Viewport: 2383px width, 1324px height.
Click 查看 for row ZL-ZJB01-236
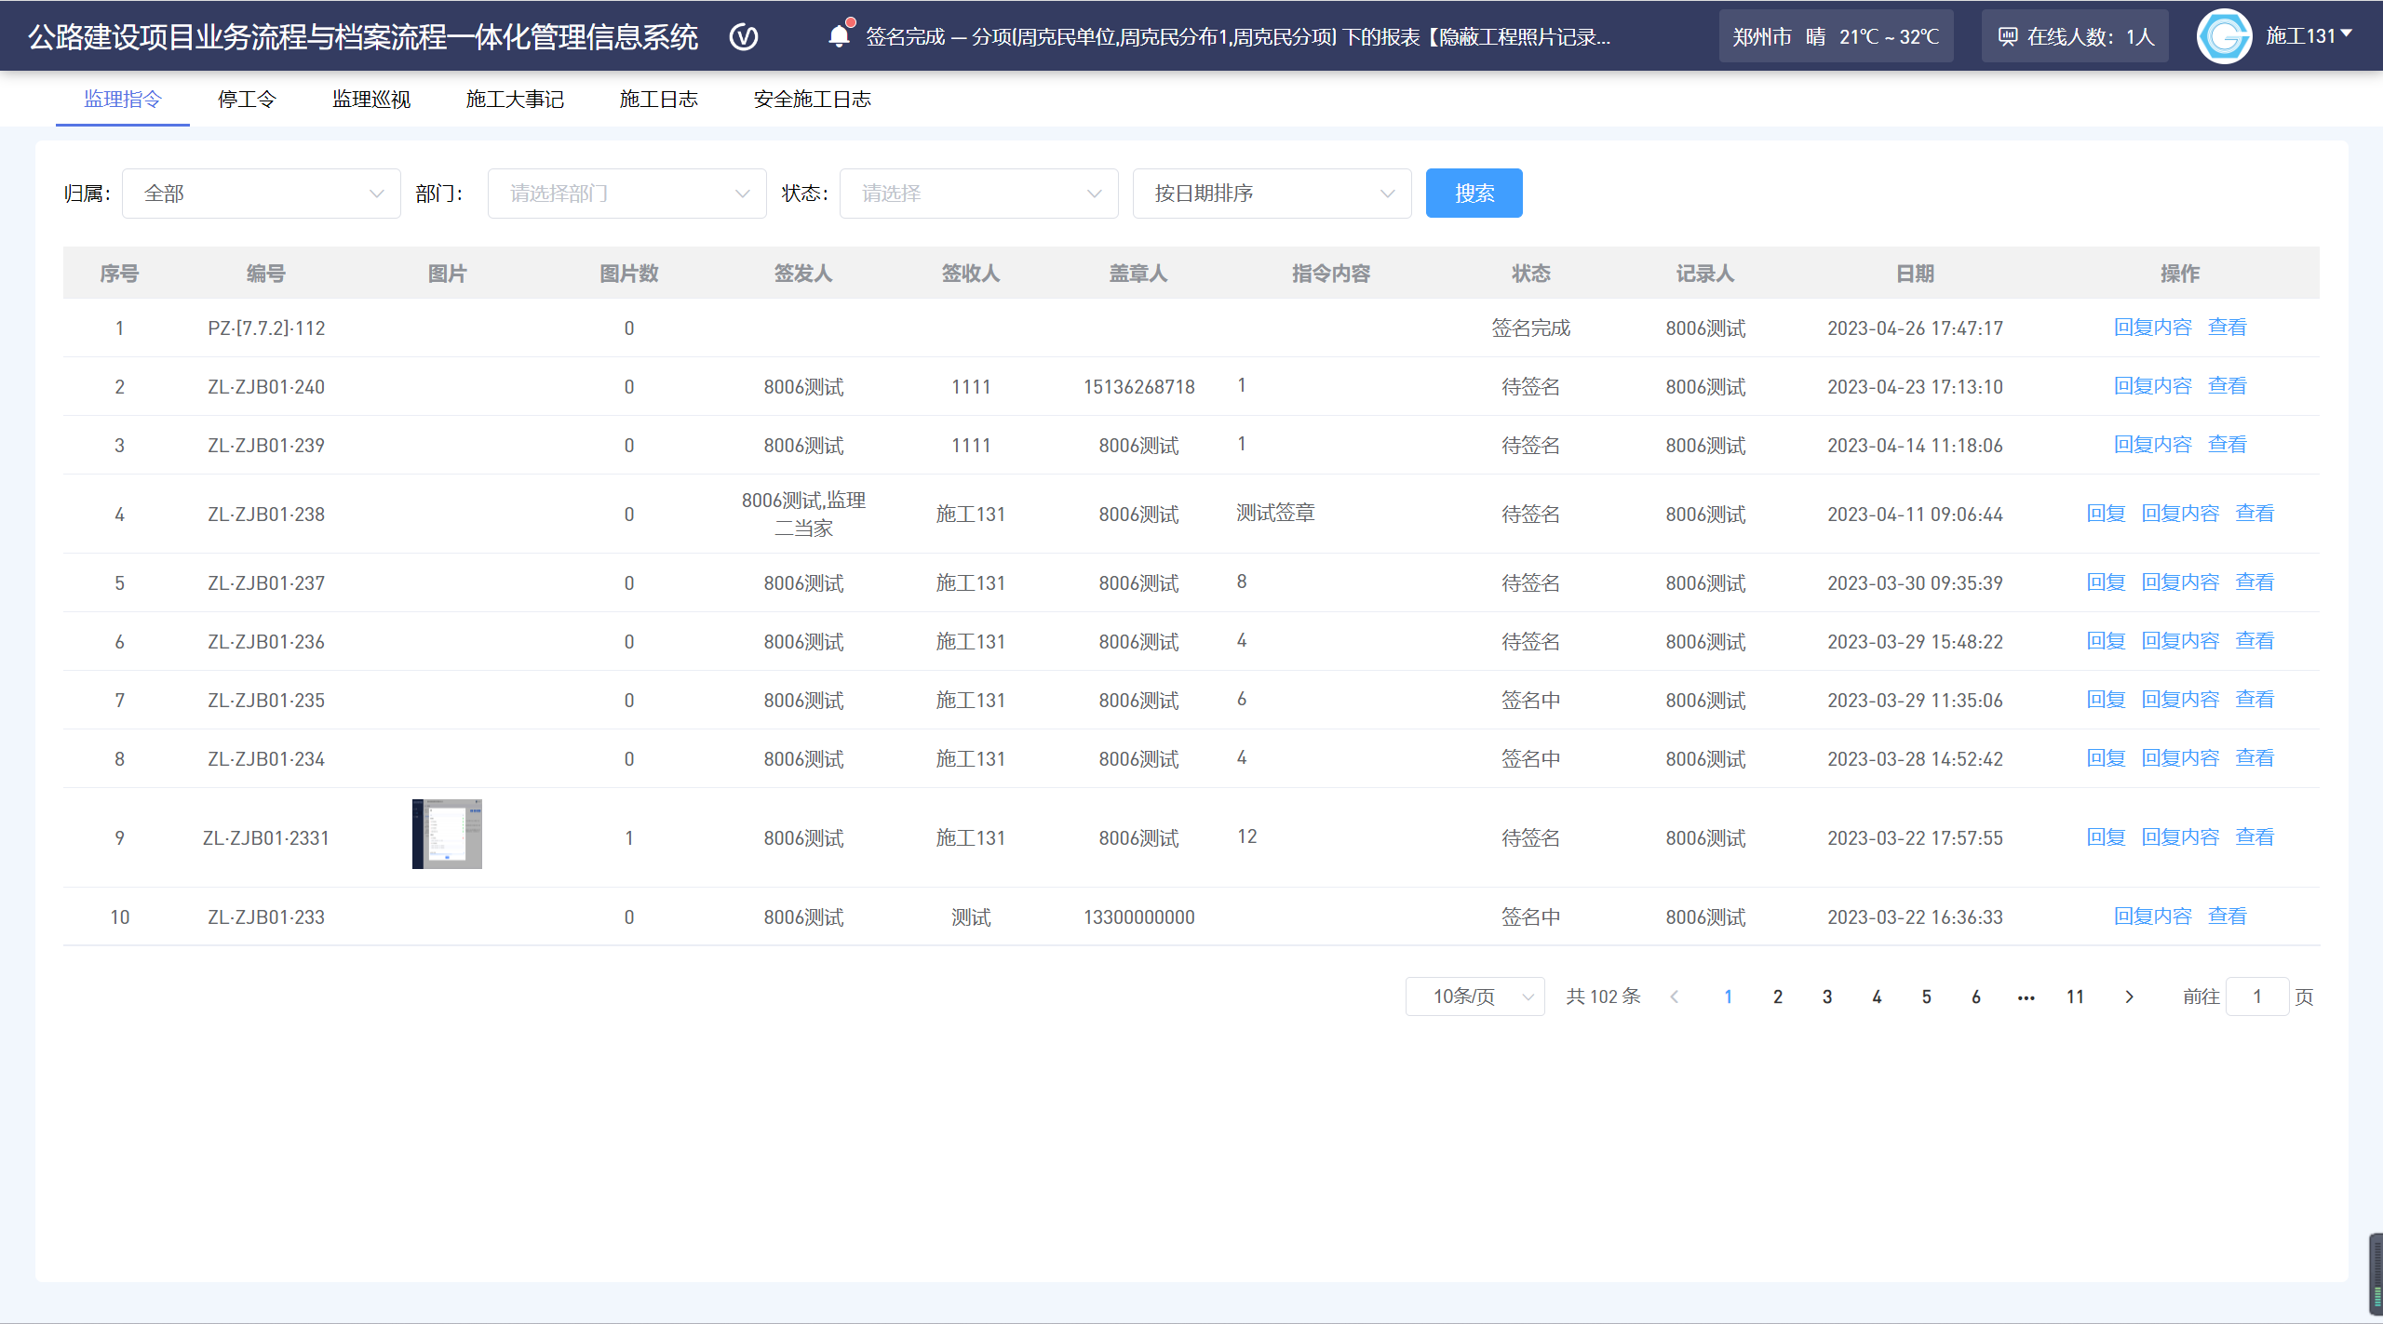tap(2255, 641)
